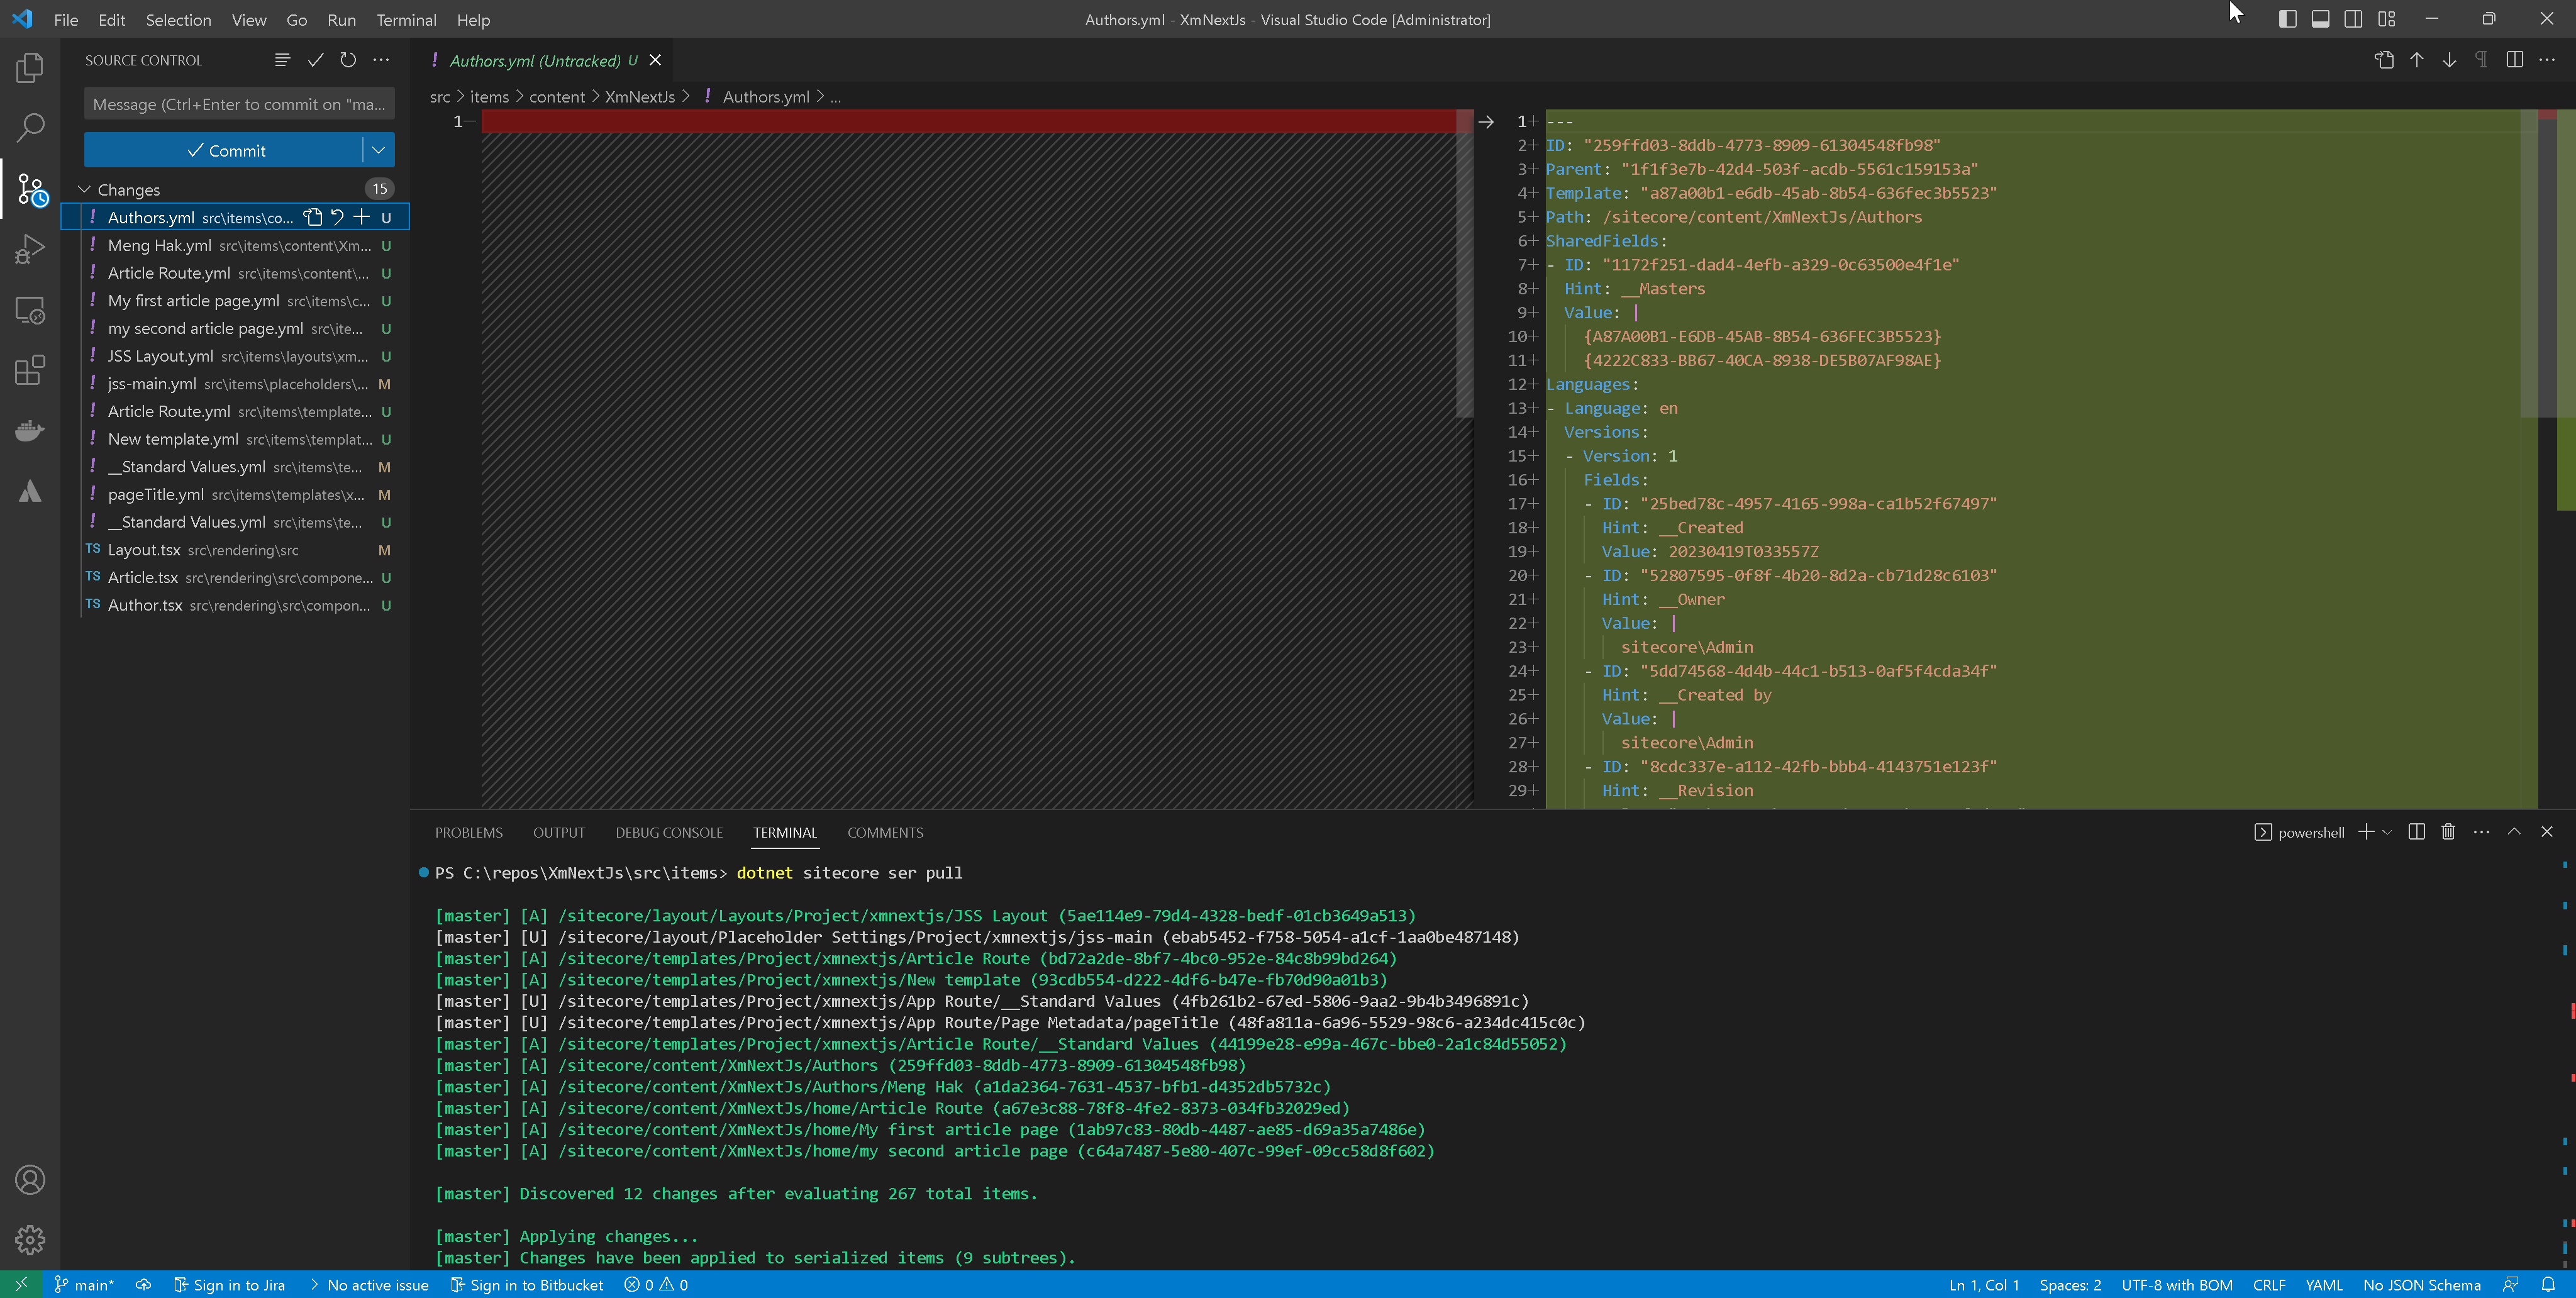Screen dimensions: 2576x1298
Task: Open terminal panel more actions
Action: (2481, 832)
